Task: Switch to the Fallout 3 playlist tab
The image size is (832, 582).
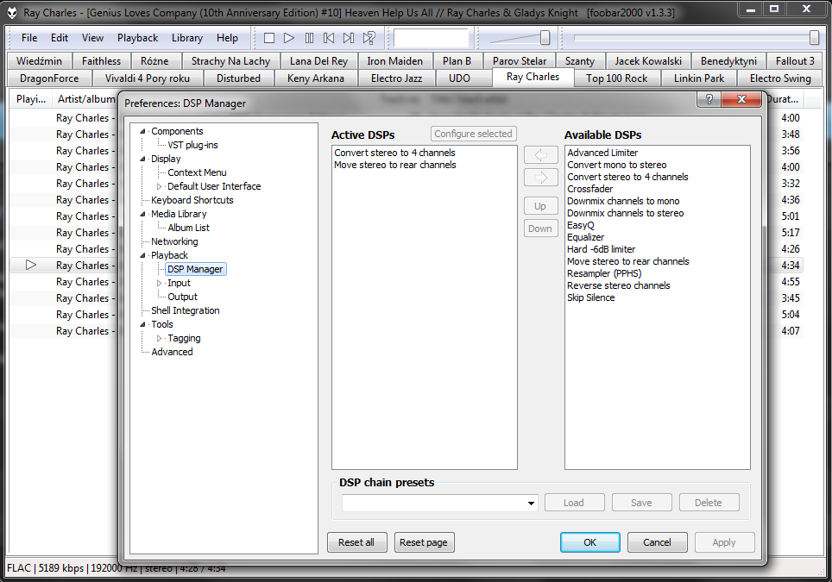Action: [x=795, y=61]
